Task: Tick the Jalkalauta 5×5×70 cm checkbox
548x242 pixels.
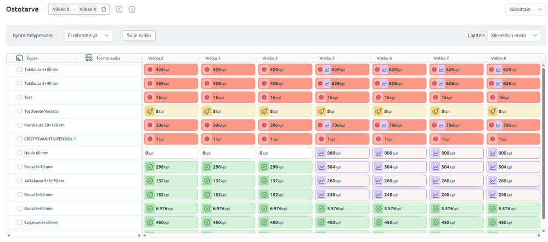Action: point(19,181)
